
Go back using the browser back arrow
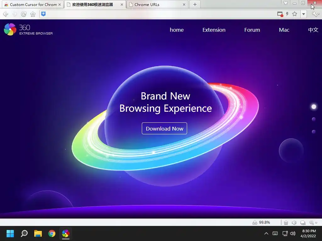tap(6, 14)
